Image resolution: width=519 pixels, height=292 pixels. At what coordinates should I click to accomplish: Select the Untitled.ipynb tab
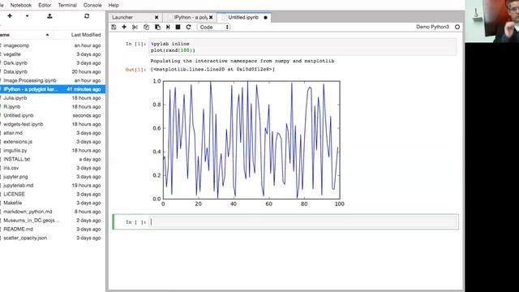[x=243, y=17]
